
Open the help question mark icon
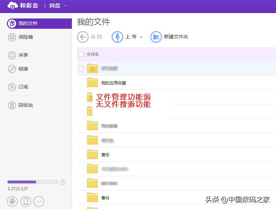63,182
